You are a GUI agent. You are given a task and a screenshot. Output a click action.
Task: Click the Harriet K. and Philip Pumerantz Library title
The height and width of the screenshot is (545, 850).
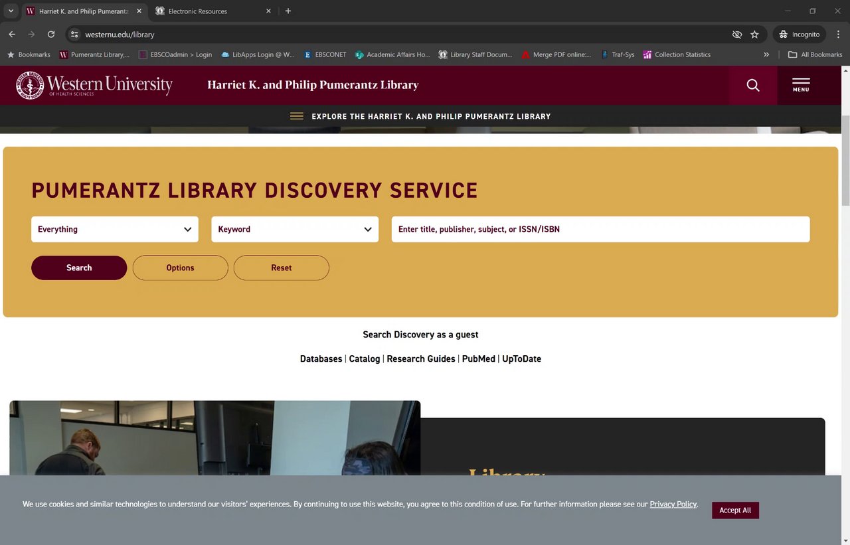click(313, 85)
